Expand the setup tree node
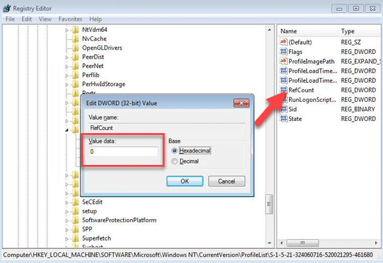The width and height of the screenshot is (383, 263). [x=66, y=211]
